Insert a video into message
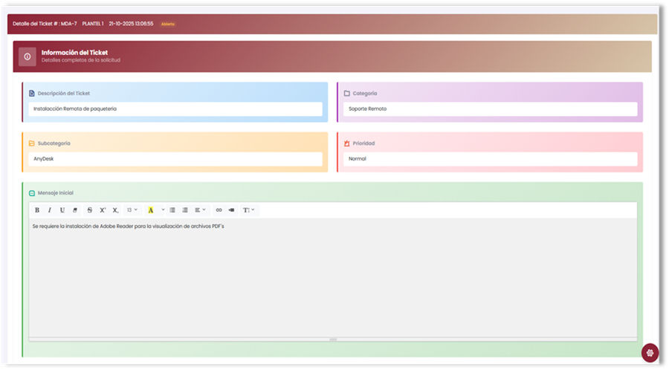 click(x=231, y=210)
